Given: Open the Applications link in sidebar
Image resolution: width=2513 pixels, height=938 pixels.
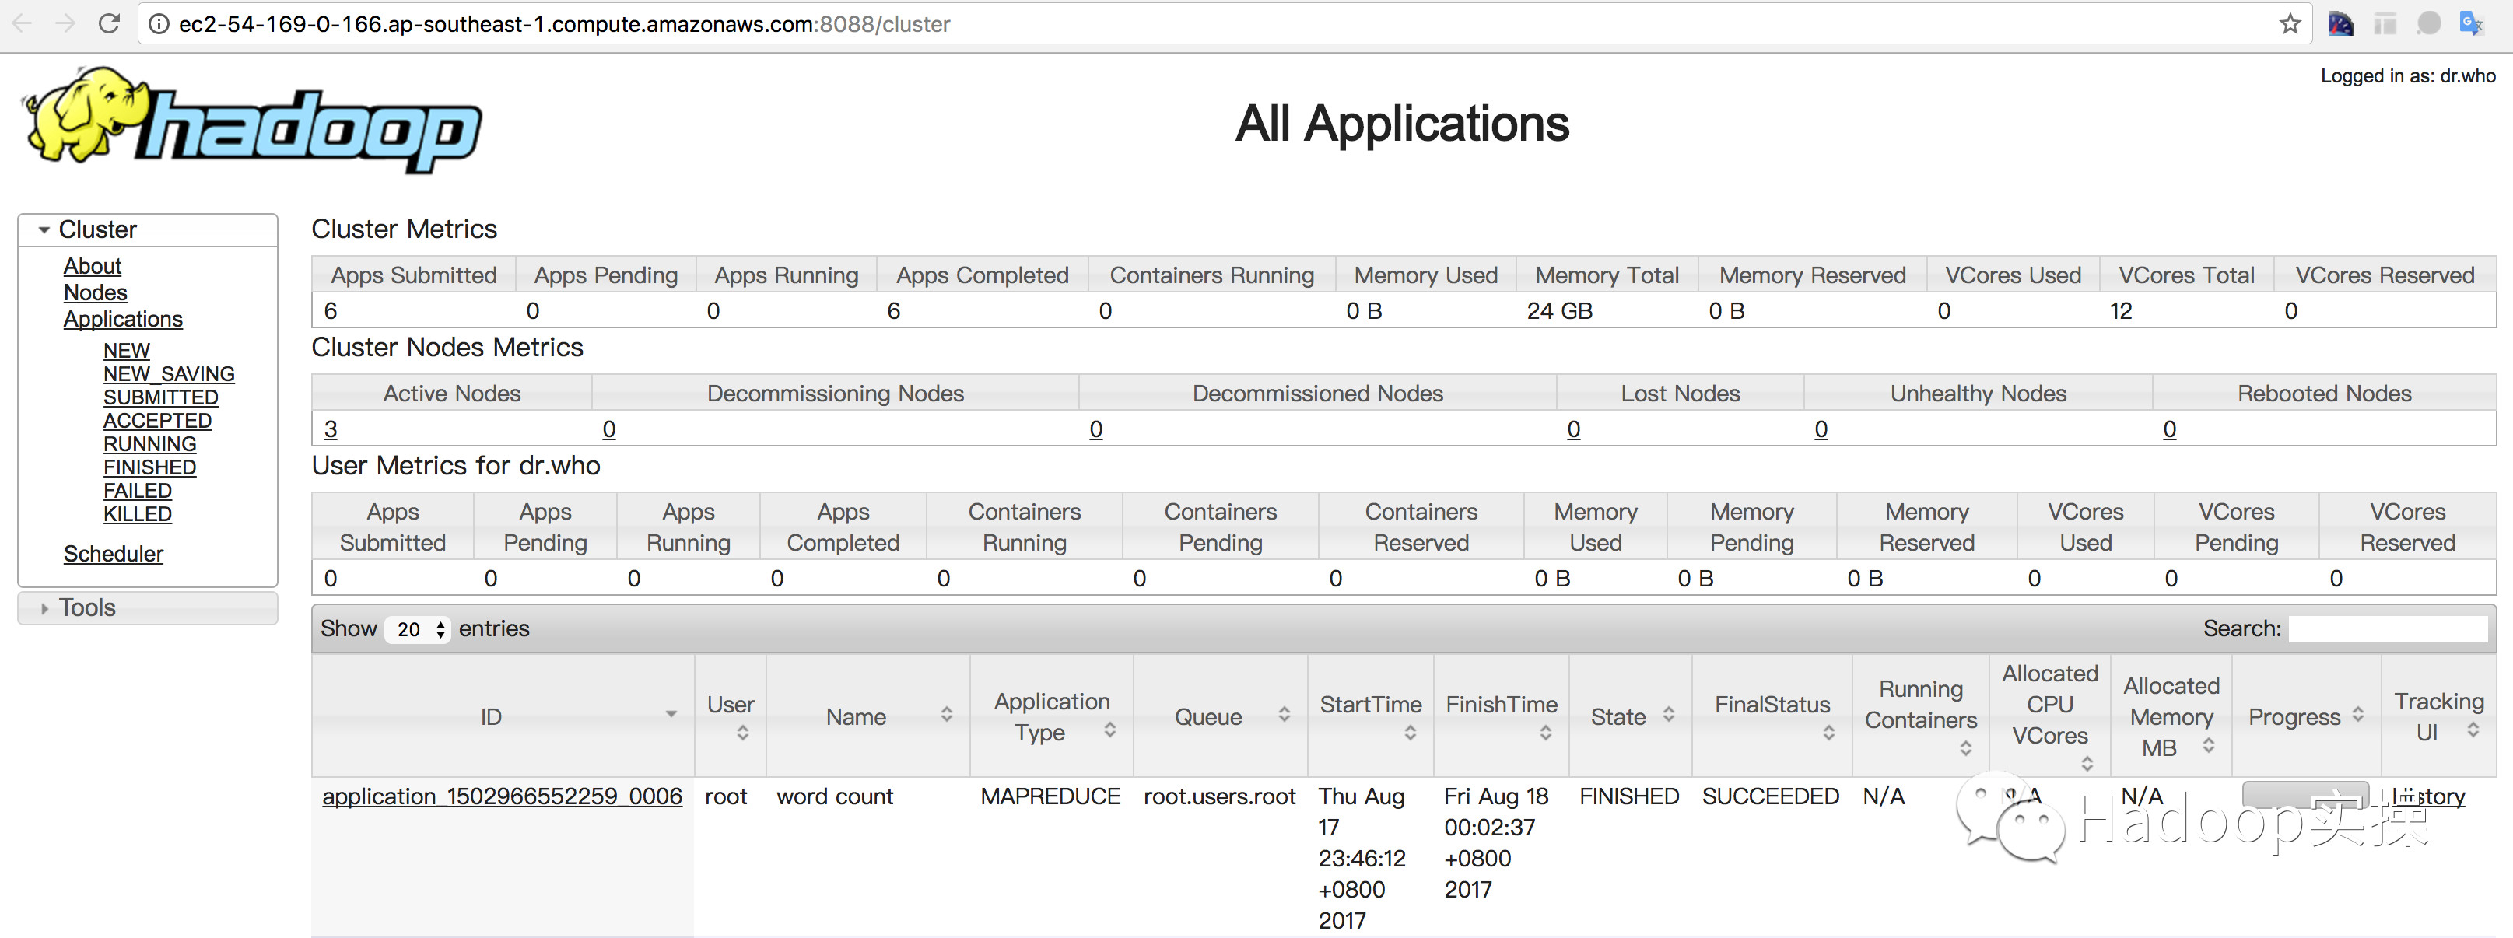Looking at the screenshot, I should tap(123, 319).
